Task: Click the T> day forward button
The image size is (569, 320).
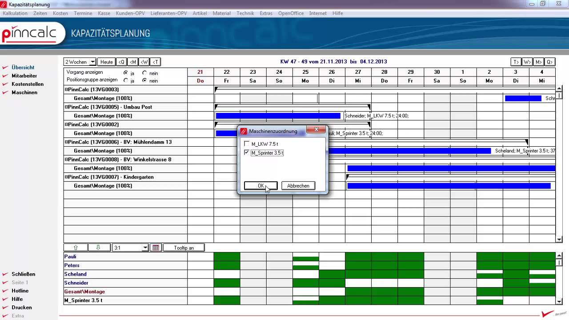Action: pyautogui.click(x=516, y=62)
